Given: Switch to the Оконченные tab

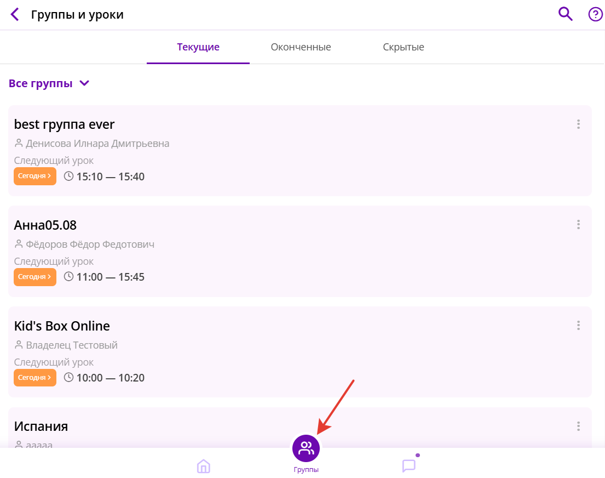Looking at the screenshot, I should (301, 47).
